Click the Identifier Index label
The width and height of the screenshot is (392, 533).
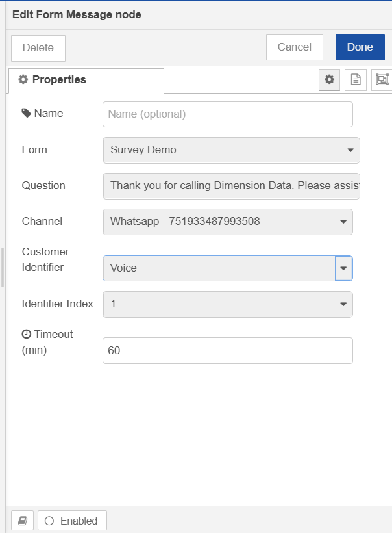point(57,304)
